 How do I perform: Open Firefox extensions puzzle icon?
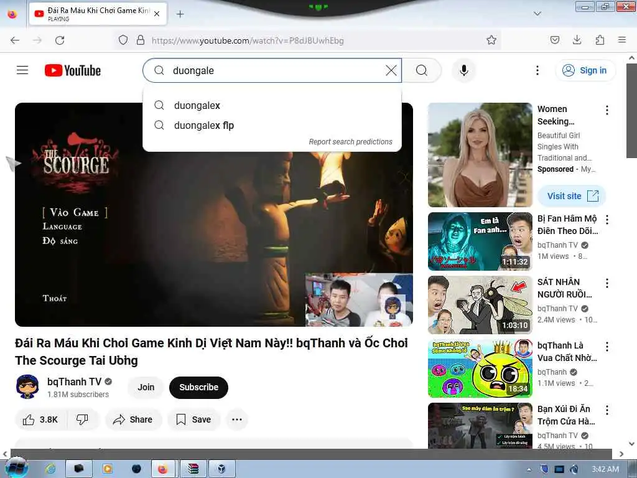(x=600, y=40)
